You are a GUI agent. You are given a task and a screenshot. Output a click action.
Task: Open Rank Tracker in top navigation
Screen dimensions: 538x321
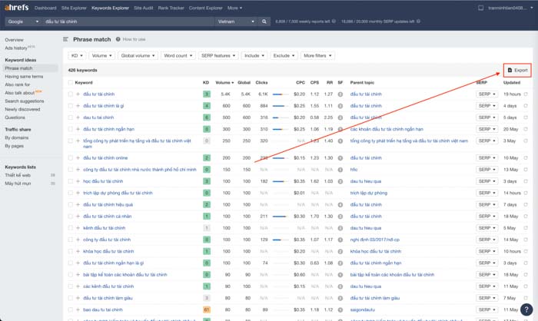[x=171, y=8]
